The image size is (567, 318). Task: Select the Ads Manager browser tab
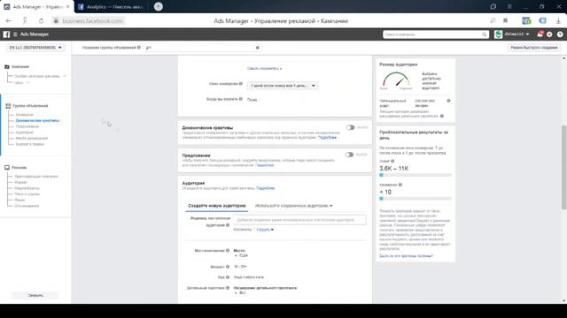click(37, 6)
